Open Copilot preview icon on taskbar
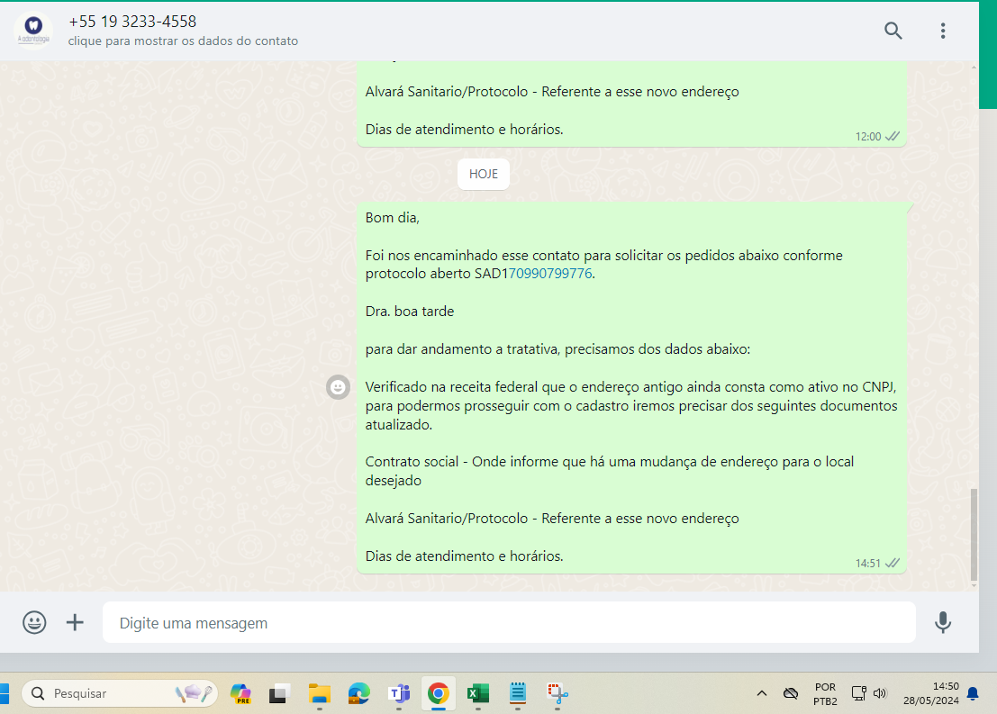This screenshot has height=714, width=997. pyautogui.click(x=240, y=693)
